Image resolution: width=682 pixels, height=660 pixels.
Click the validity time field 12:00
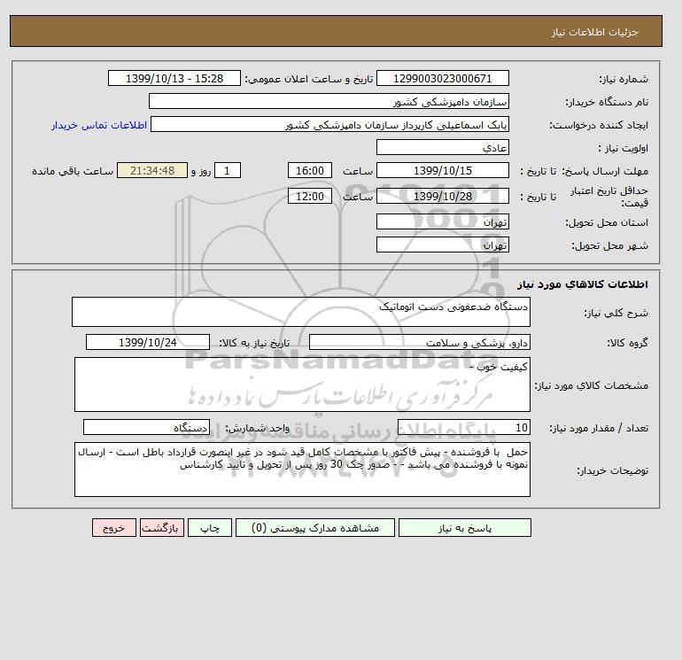click(x=310, y=196)
